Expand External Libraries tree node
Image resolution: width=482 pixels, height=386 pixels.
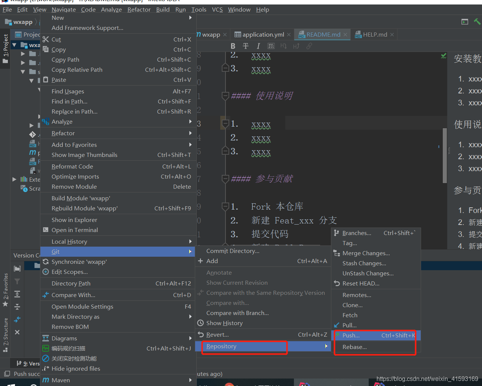14,179
